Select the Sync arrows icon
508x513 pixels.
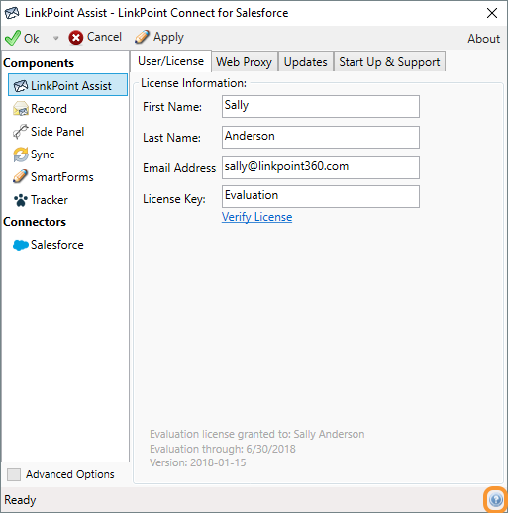[x=21, y=154]
